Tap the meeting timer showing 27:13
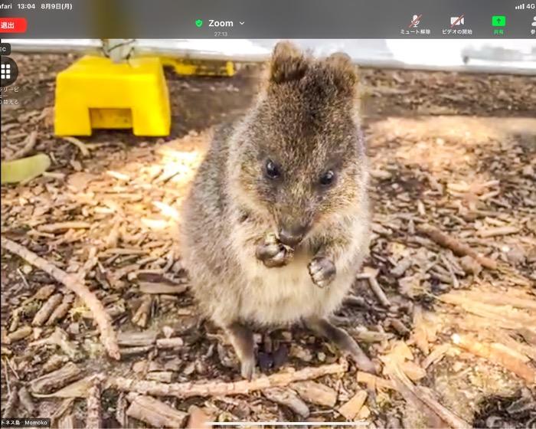Screen dimensions: 536x429 coord(221,34)
